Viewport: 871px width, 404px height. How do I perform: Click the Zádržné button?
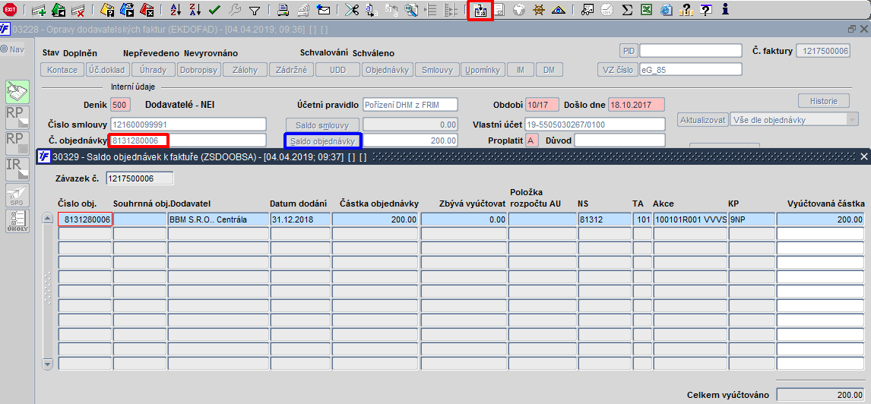pos(292,70)
